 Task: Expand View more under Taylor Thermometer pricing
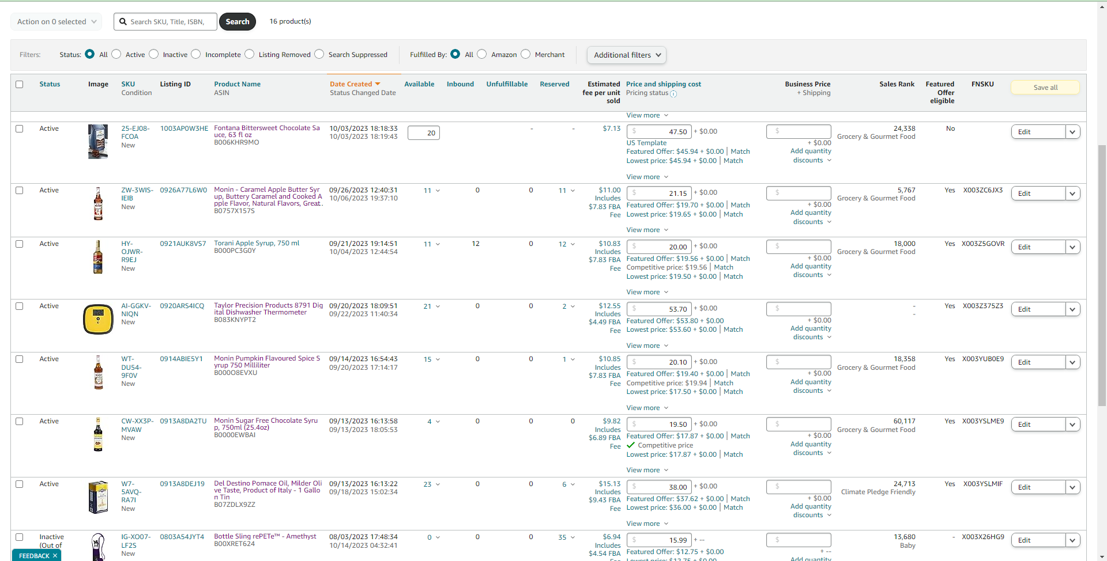point(647,346)
